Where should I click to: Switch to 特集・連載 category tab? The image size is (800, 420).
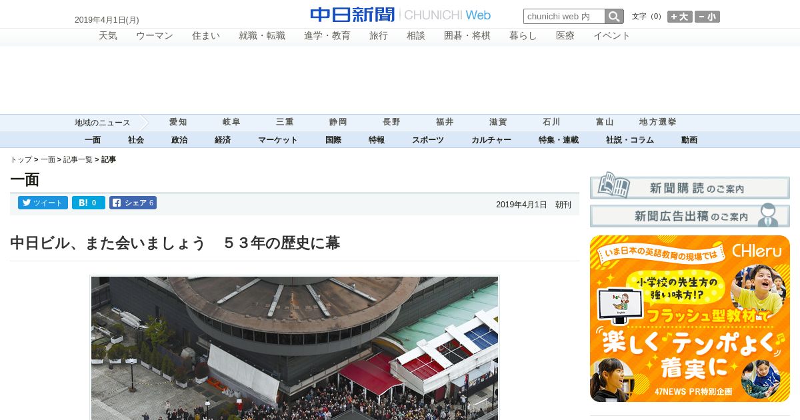coord(559,140)
